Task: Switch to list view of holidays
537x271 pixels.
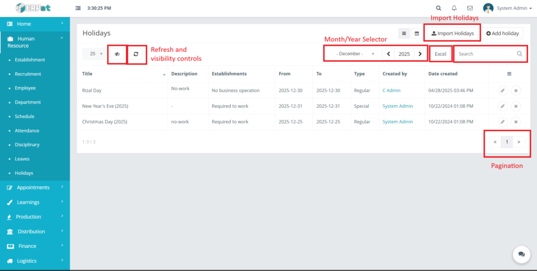Action: point(404,33)
